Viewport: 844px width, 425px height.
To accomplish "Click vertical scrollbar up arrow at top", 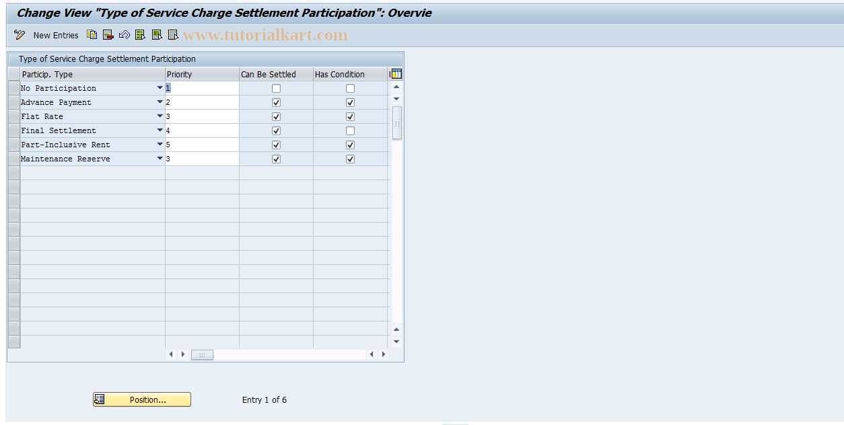I will tap(396, 87).
